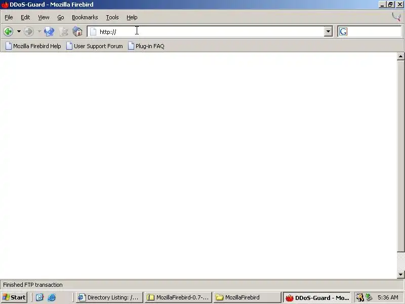Expand the URL bar history dropdown
This screenshot has height=304, width=405.
(328, 31)
